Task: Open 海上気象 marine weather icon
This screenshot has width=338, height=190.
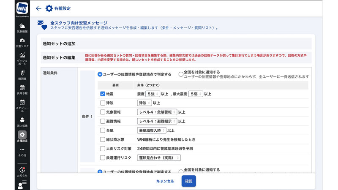Action: [x=22, y=122]
